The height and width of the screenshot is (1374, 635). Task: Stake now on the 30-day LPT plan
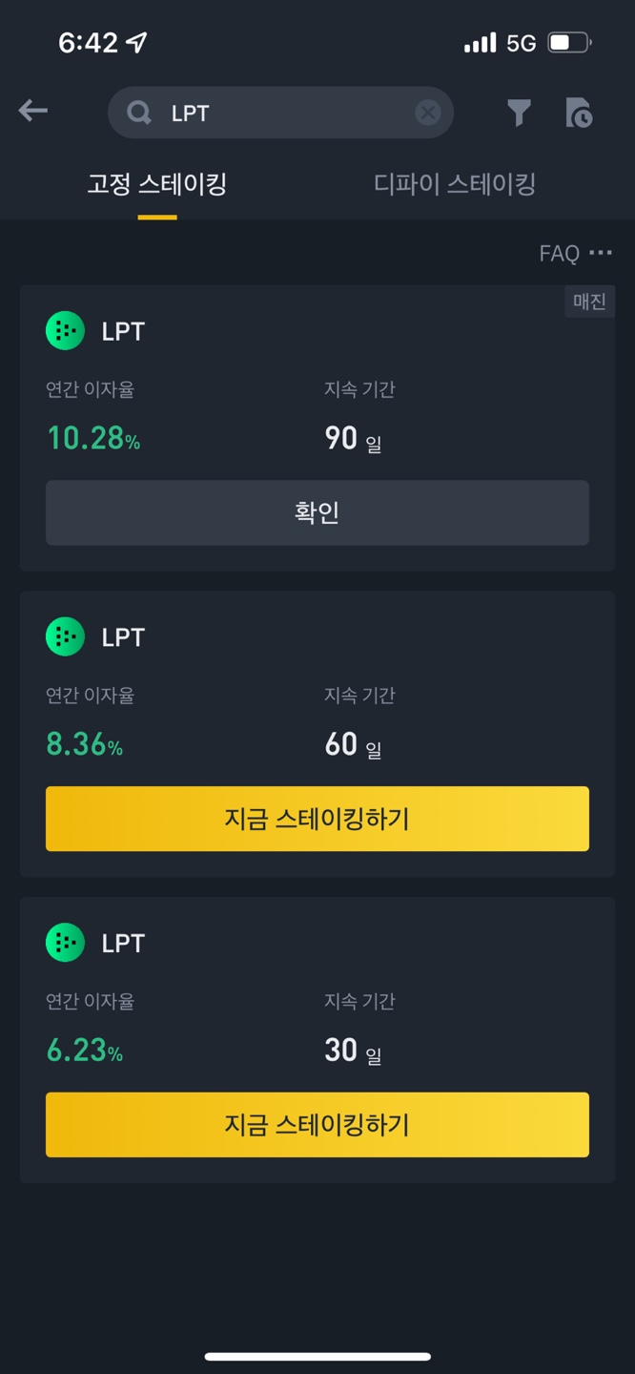(317, 1125)
